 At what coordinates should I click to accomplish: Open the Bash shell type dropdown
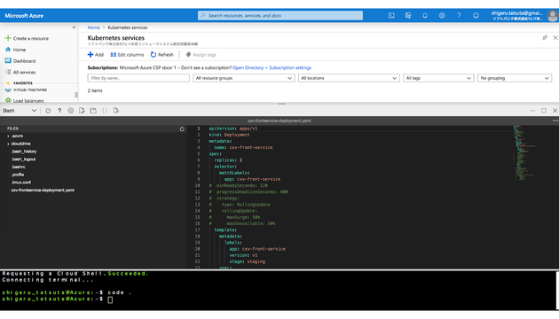(x=20, y=111)
